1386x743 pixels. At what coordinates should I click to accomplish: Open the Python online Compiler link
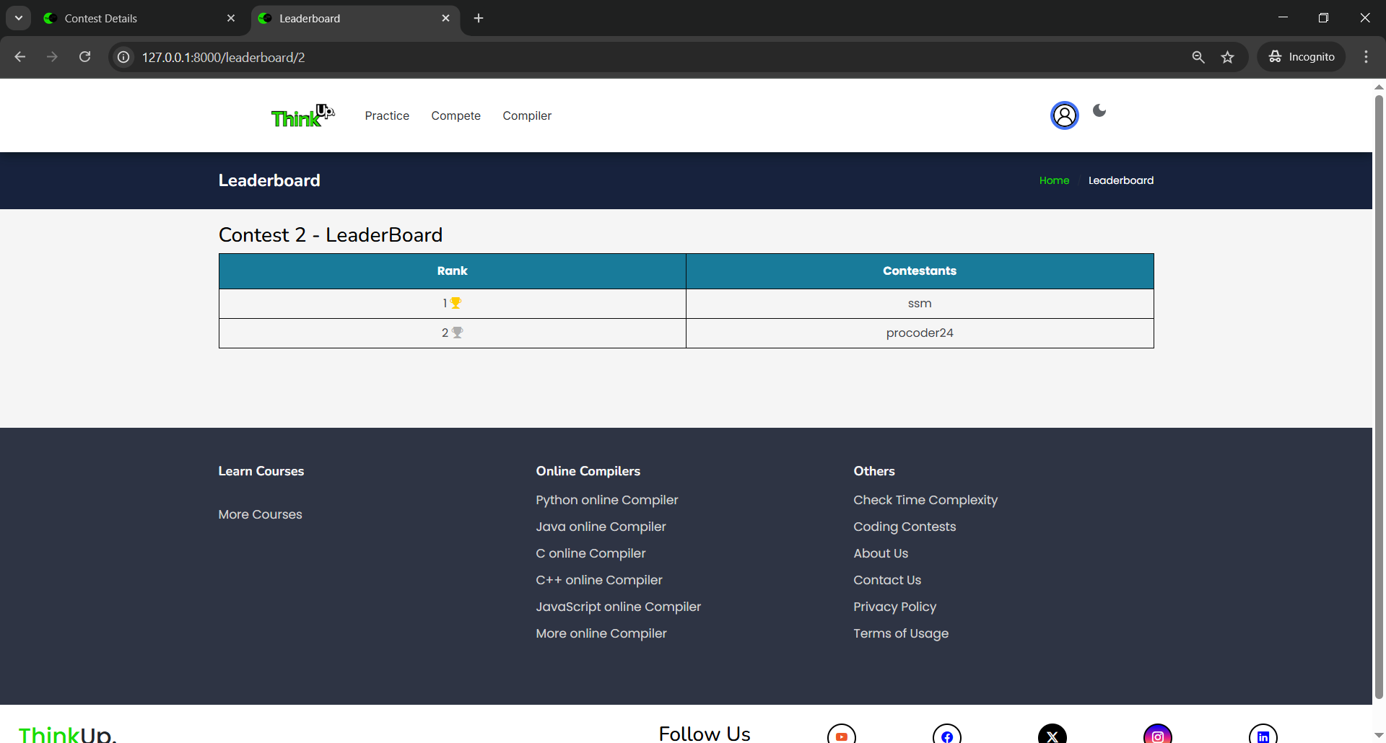click(606, 500)
